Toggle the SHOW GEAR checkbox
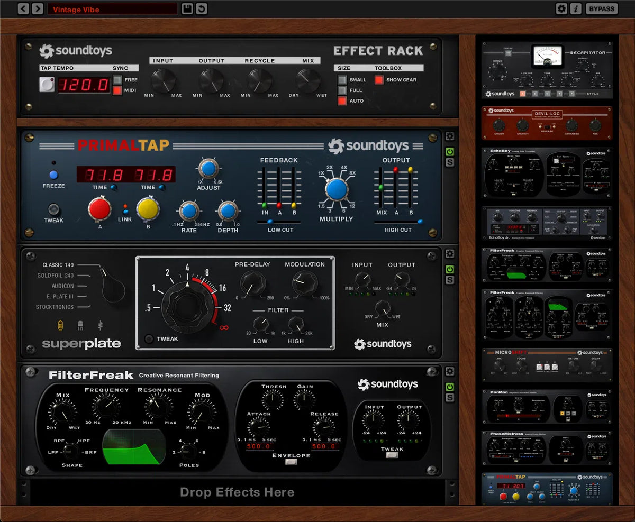 coord(379,80)
